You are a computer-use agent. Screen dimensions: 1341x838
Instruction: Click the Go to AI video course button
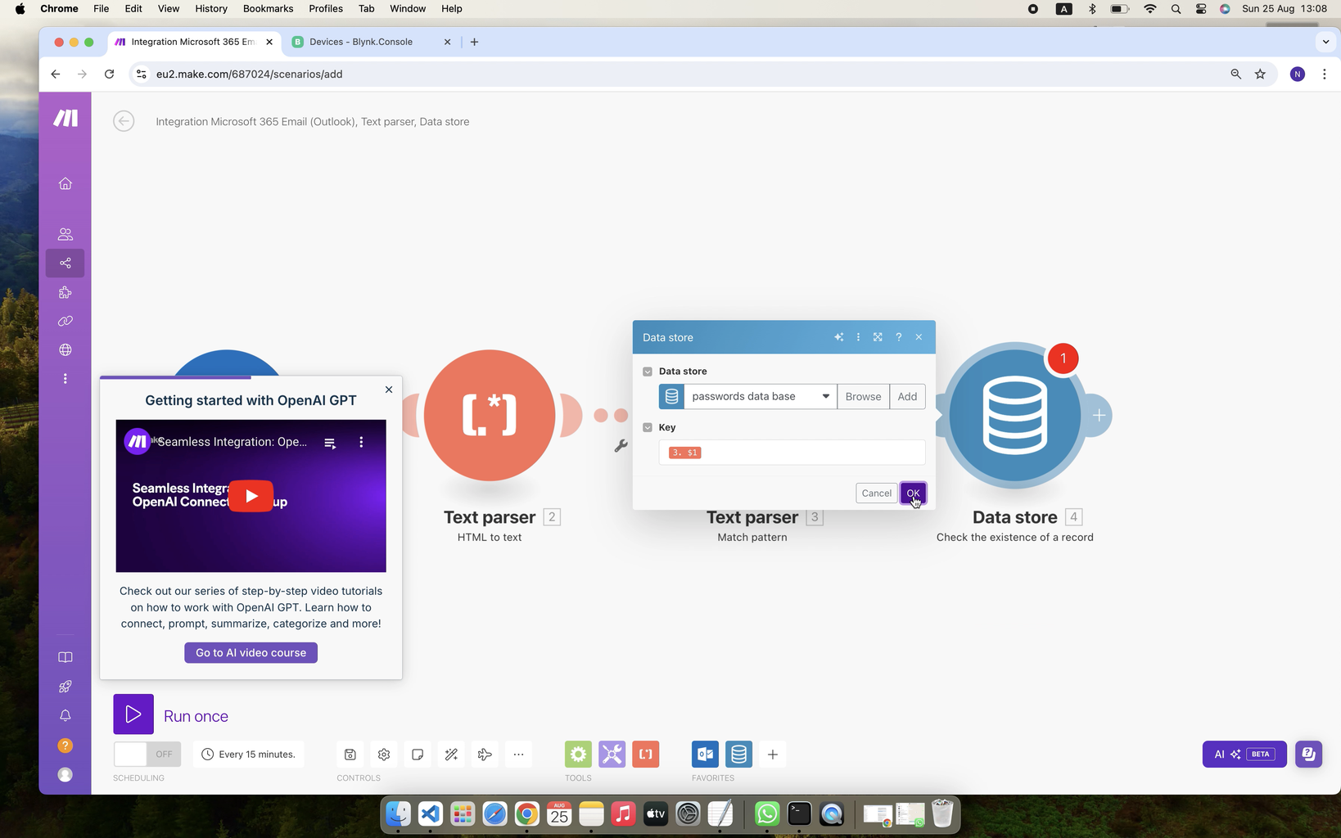pos(251,653)
